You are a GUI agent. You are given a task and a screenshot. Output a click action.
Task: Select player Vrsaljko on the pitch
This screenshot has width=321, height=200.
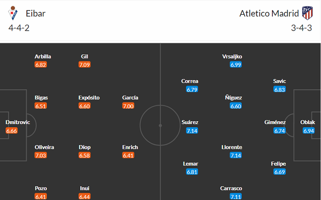pos(232,57)
